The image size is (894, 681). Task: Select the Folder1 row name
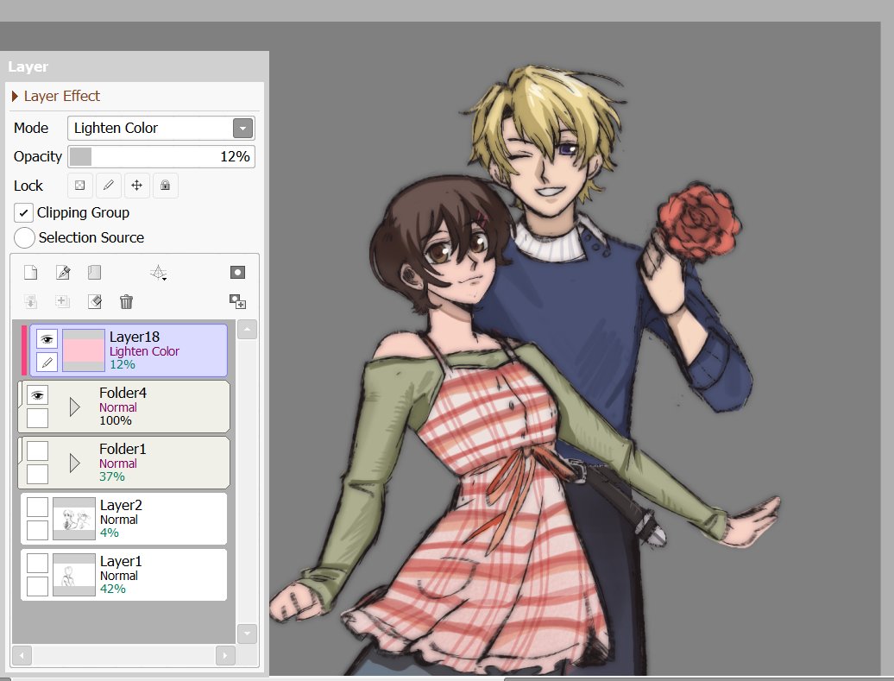pyautogui.click(x=123, y=449)
